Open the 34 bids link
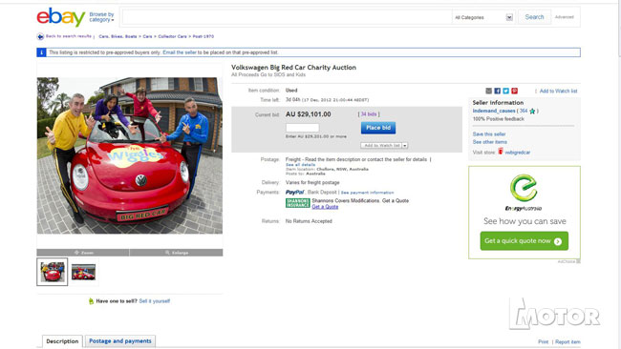Viewport: 621px width, 349px height. 369,114
